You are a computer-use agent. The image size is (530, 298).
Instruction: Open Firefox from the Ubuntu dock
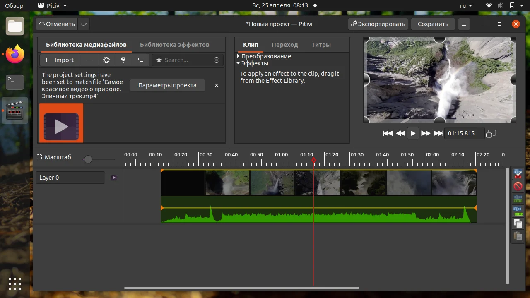[15, 54]
